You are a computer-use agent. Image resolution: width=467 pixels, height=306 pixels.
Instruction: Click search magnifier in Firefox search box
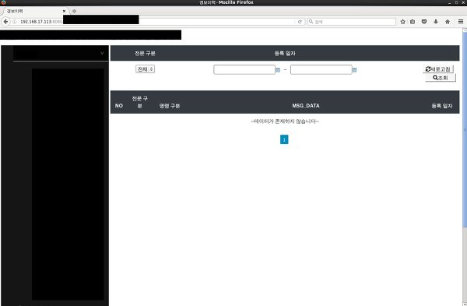pos(311,22)
